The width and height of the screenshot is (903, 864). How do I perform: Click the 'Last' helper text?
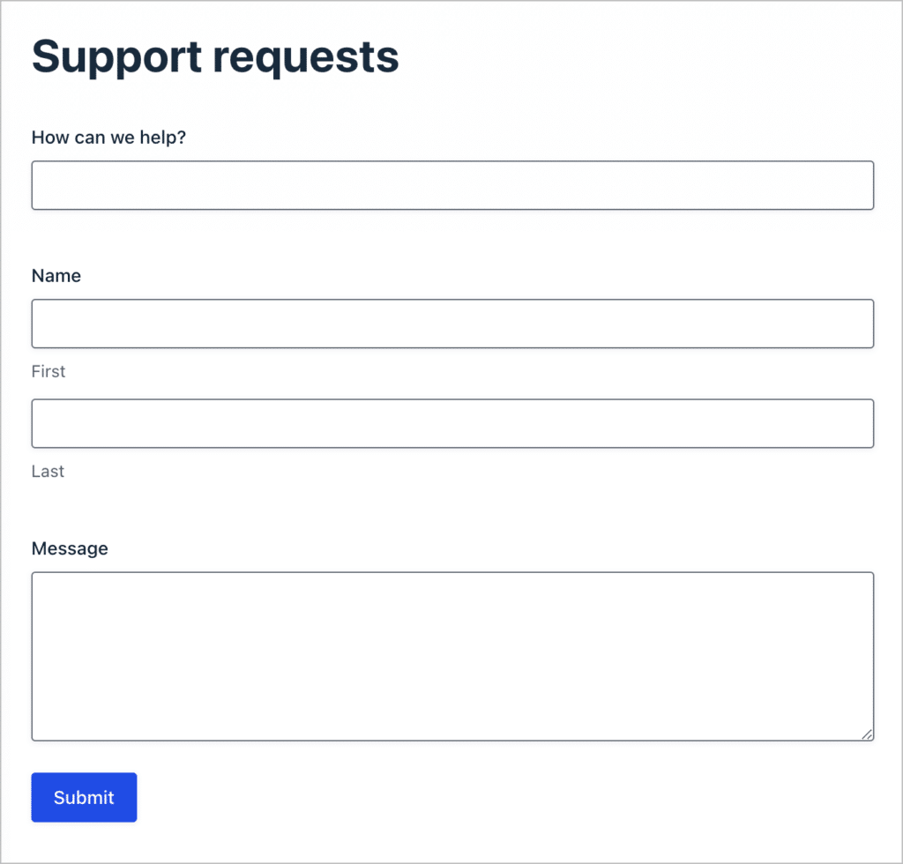(x=47, y=471)
